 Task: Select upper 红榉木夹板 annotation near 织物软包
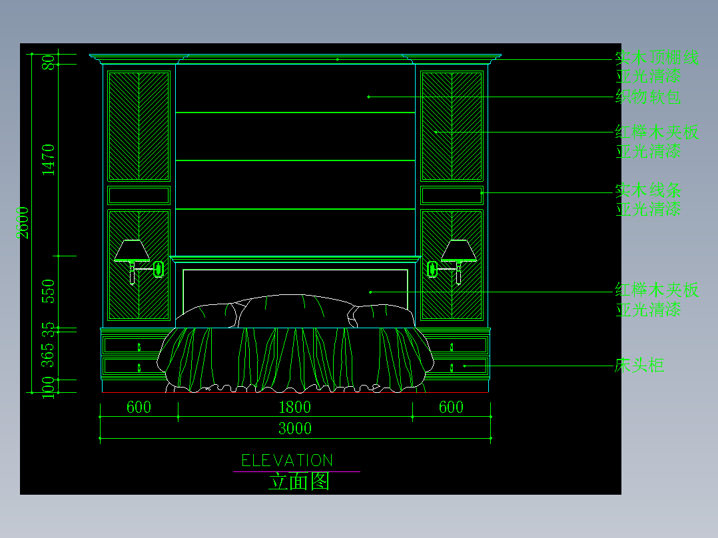tap(657, 132)
